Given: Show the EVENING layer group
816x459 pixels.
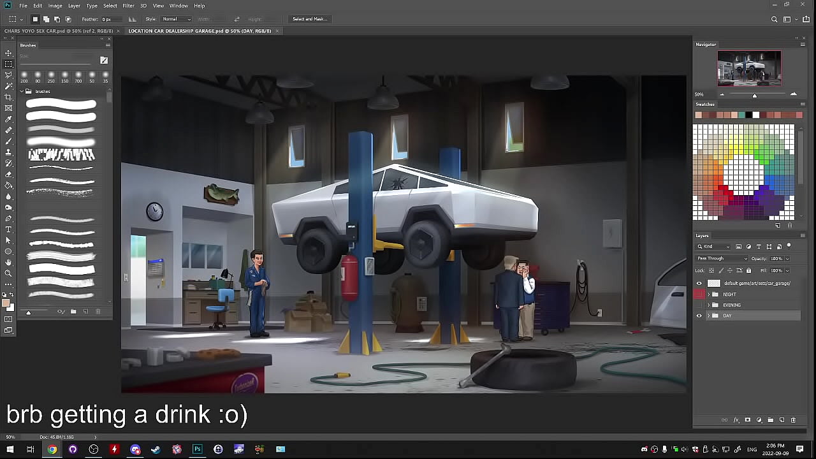Looking at the screenshot, I should click(x=699, y=305).
